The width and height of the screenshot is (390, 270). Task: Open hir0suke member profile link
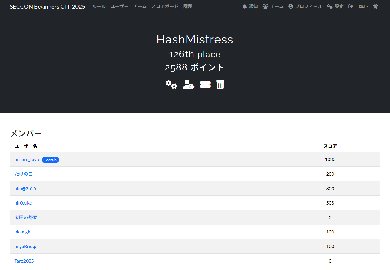point(23,203)
